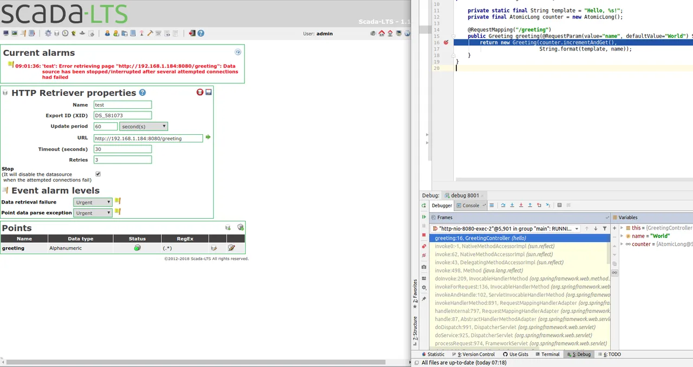Open the Watch list toolbar icon

click(6, 34)
